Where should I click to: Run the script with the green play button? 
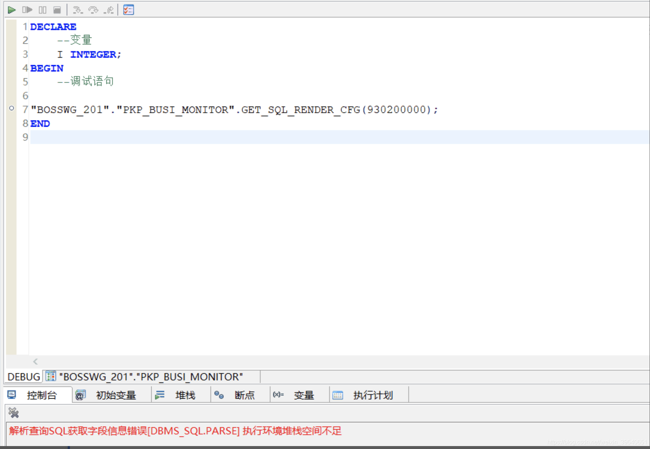pos(11,10)
